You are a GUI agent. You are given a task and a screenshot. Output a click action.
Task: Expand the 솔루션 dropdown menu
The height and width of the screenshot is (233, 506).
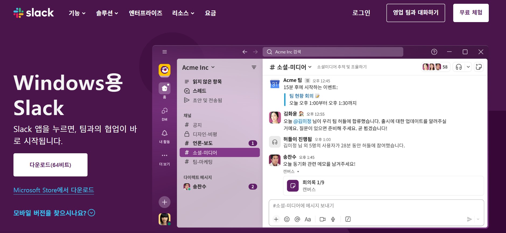[x=107, y=13]
